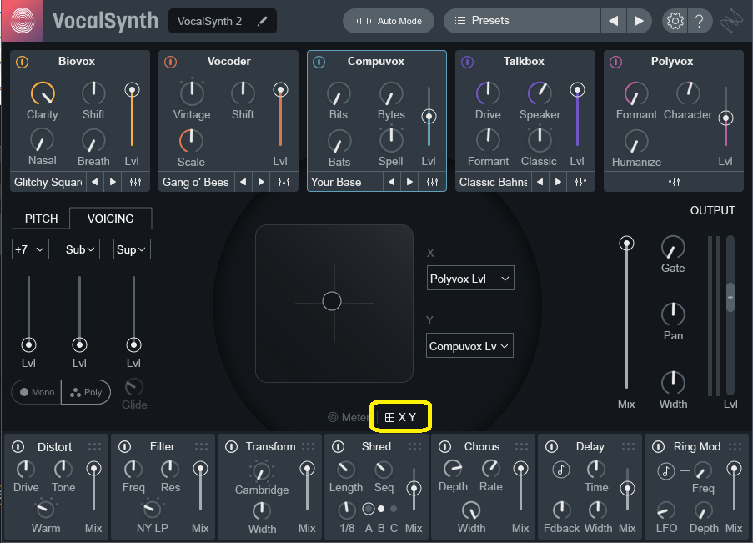Toggle the Ring Mod effect power button

pyautogui.click(x=658, y=447)
